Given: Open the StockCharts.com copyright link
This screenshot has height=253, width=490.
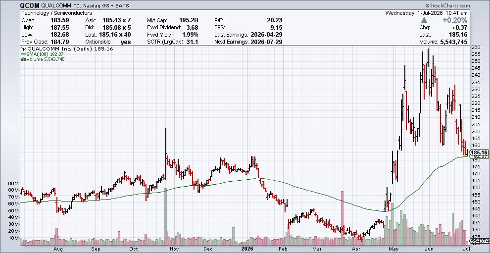Looking at the screenshot, I should (447, 5).
